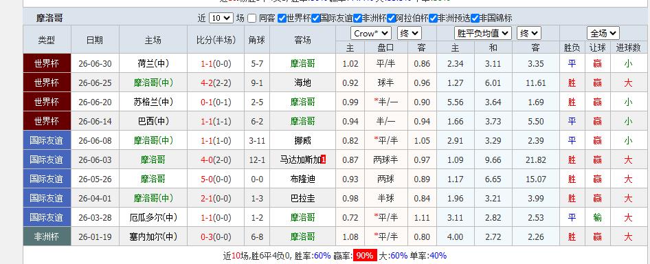This screenshot has height=264, width=650.
Task: Click the 40% 单率 value in the summary
Action: [x=438, y=256]
